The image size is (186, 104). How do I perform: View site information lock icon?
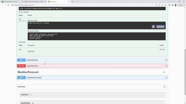click(x=12, y=5)
